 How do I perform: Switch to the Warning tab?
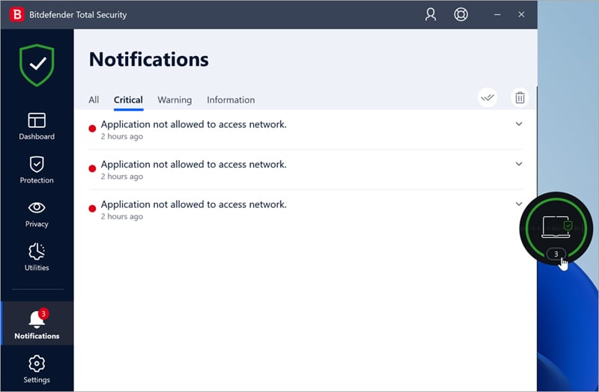click(x=174, y=100)
